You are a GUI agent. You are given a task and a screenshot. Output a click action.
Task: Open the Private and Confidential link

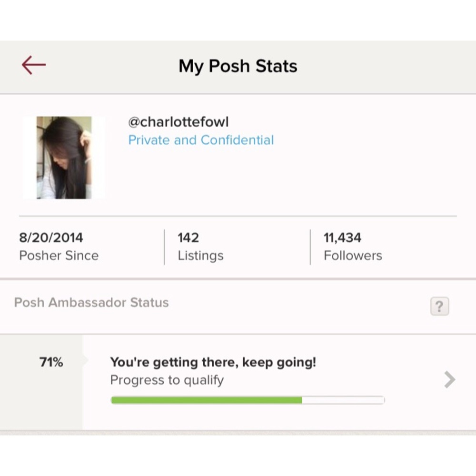tap(201, 139)
